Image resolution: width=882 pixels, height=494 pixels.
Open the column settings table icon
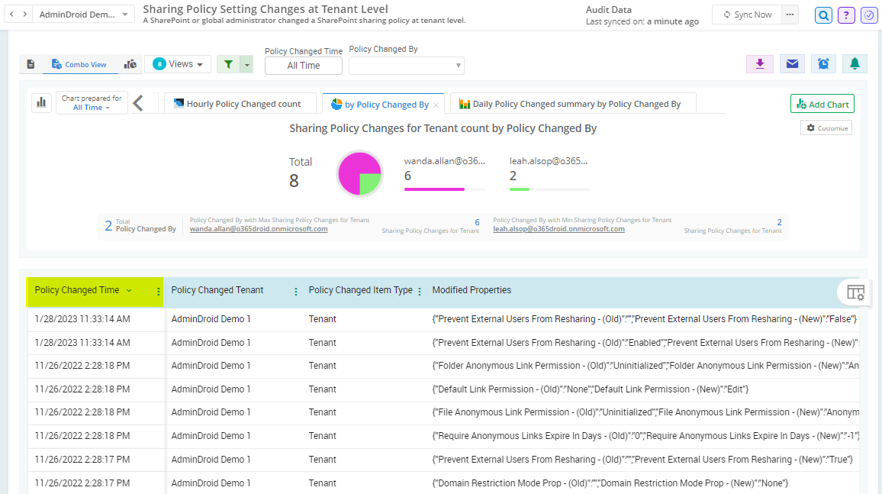855,292
